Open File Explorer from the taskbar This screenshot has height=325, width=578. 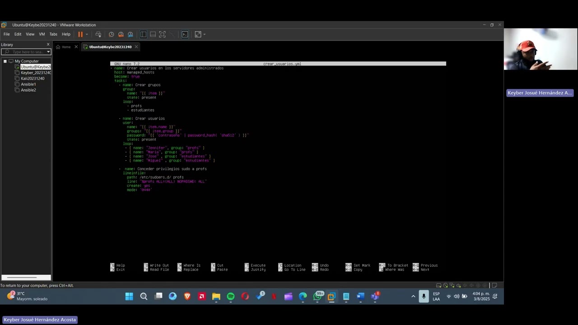point(216,297)
